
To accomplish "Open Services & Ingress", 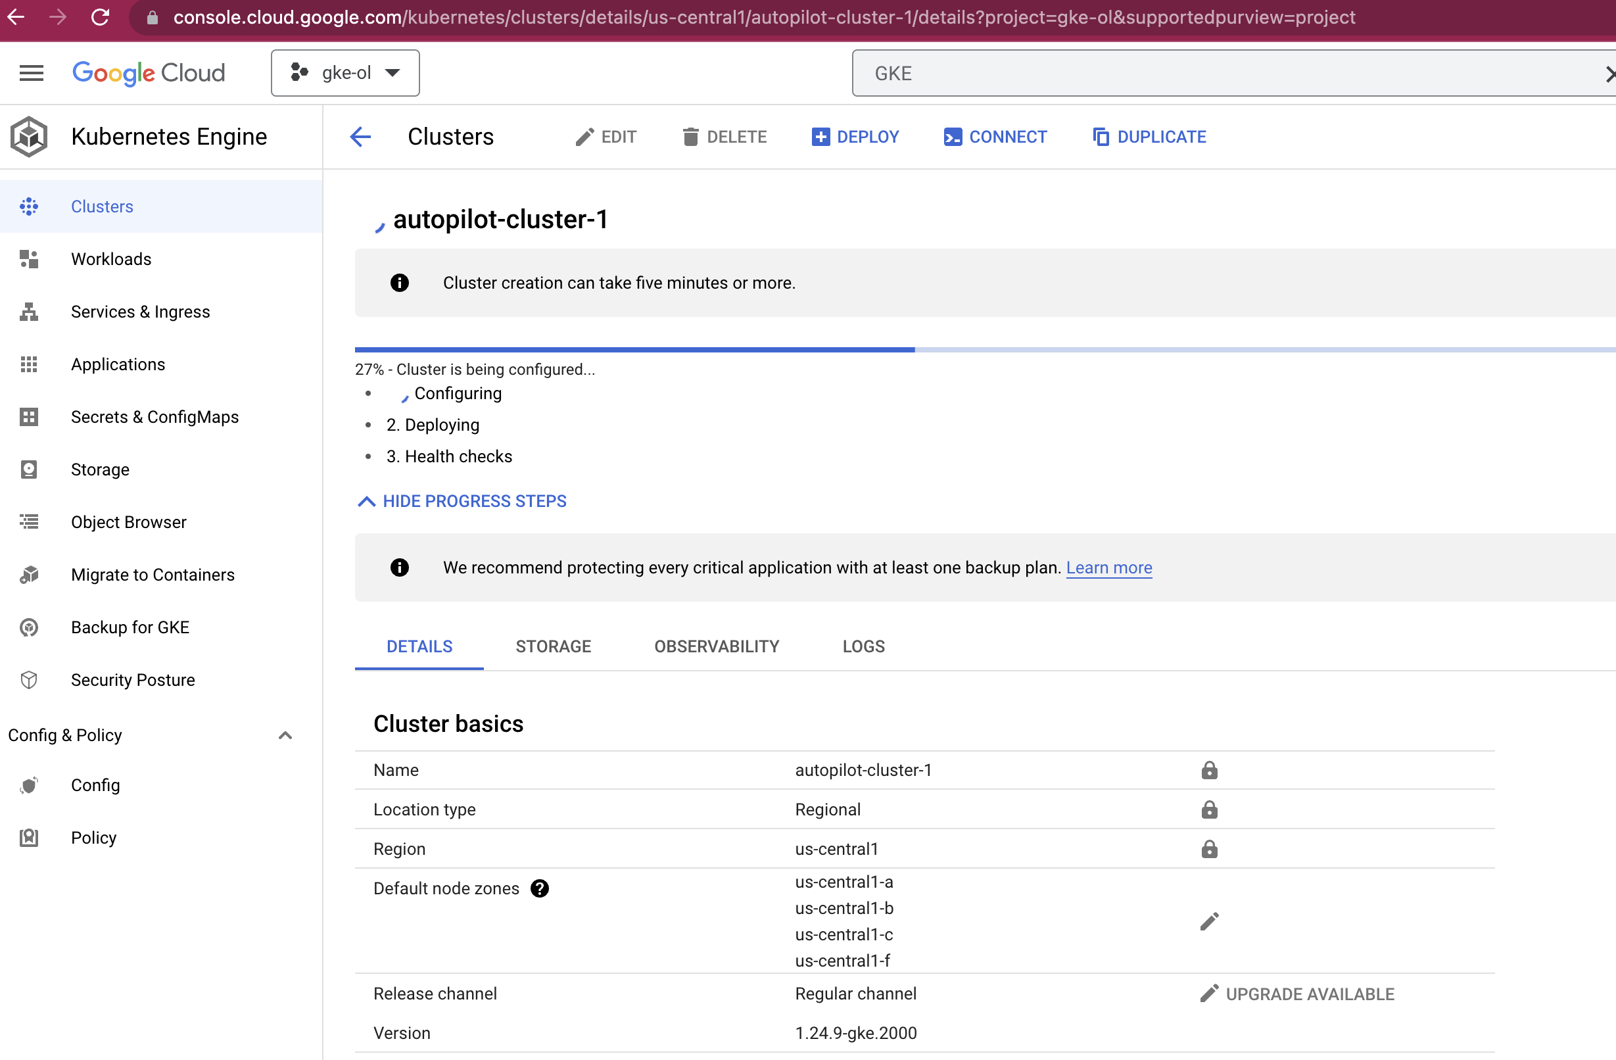I will pyautogui.click(x=141, y=312).
